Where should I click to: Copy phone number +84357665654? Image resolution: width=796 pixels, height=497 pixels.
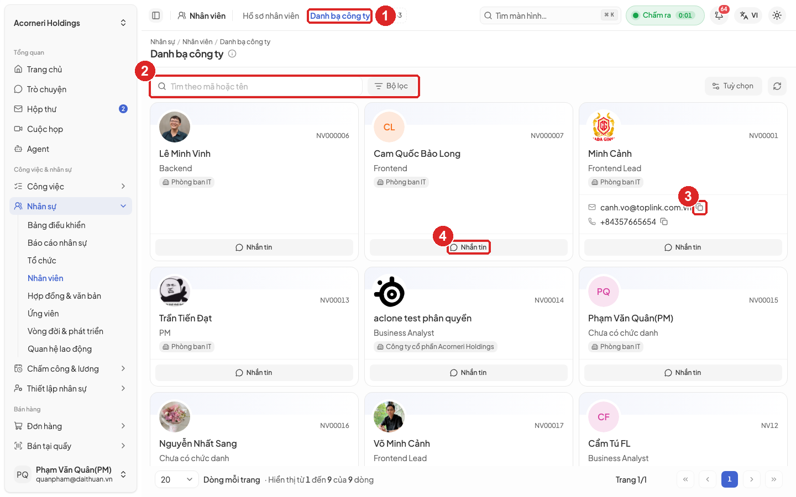[x=664, y=222]
